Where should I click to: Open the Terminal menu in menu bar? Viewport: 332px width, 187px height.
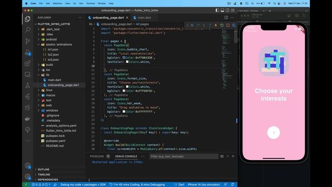90,4
